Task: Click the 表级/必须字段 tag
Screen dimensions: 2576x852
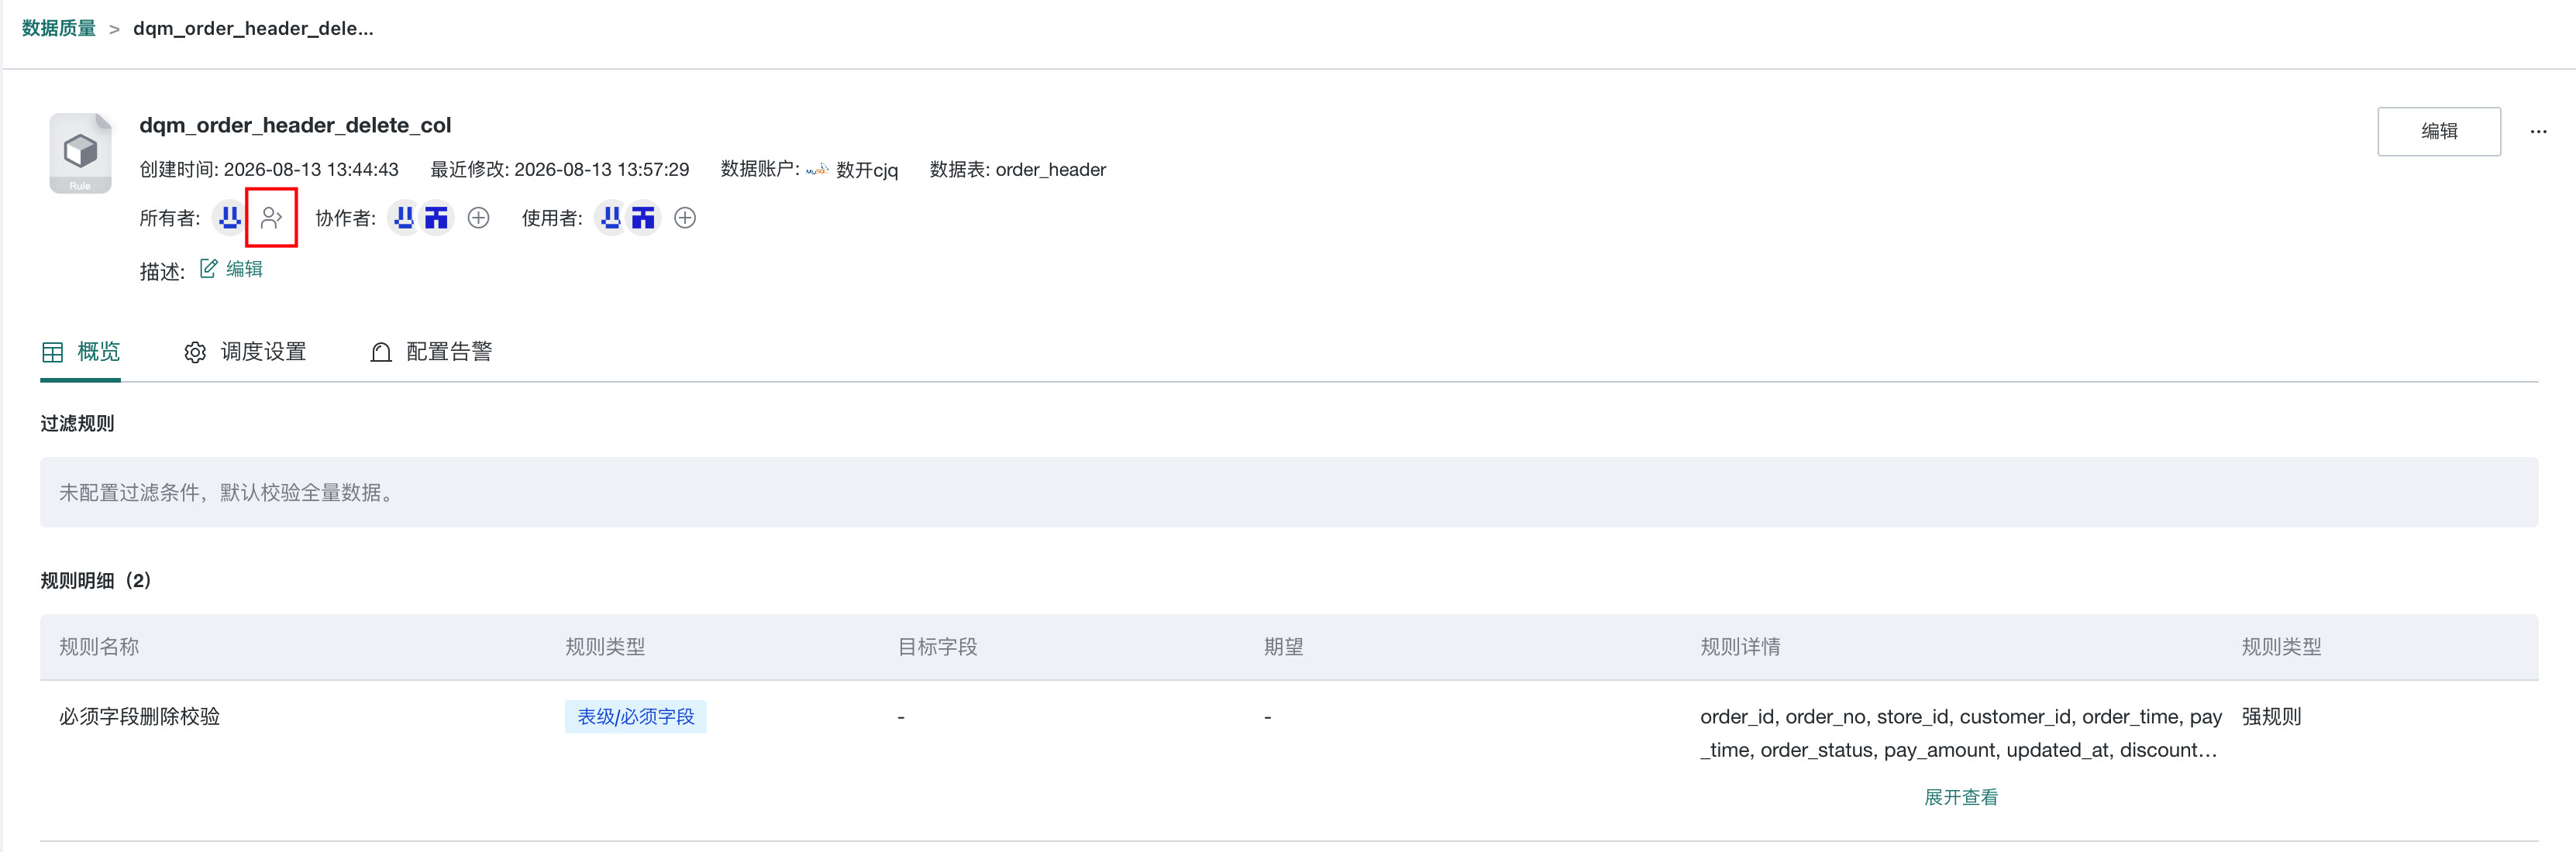Action: coord(636,716)
